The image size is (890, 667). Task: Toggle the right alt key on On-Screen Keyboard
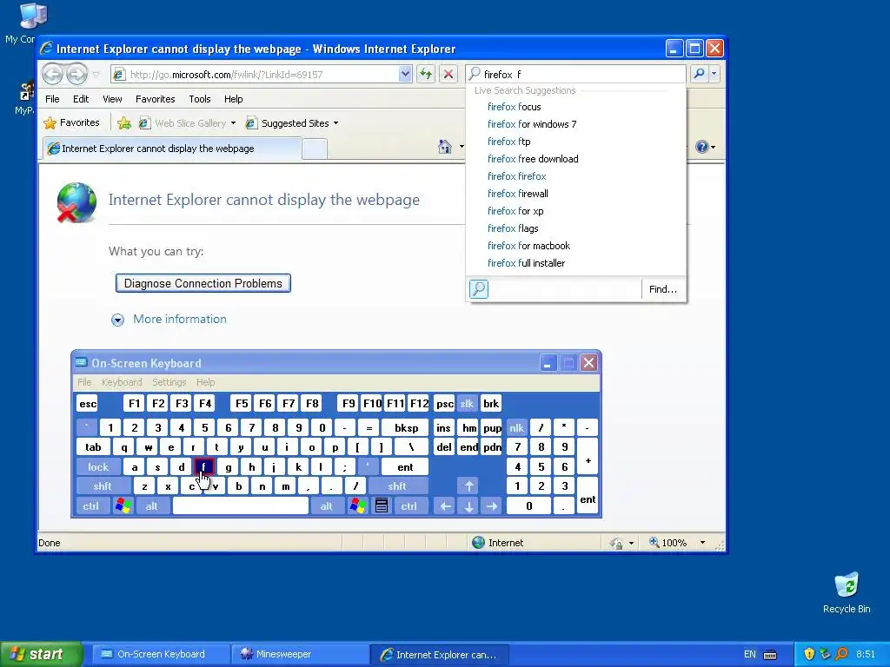(x=327, y=506)
